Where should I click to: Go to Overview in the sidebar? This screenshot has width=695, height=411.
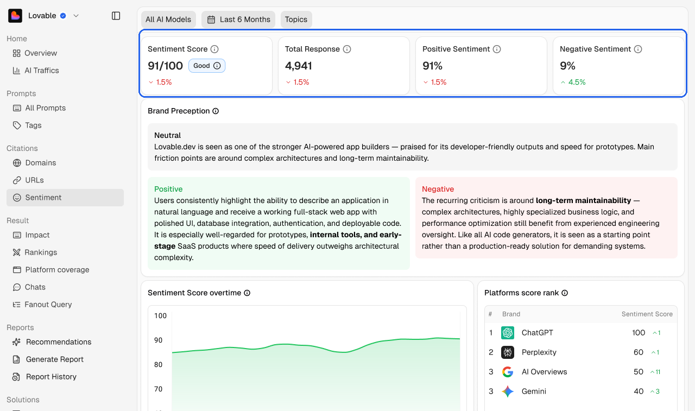click(65, 53)
